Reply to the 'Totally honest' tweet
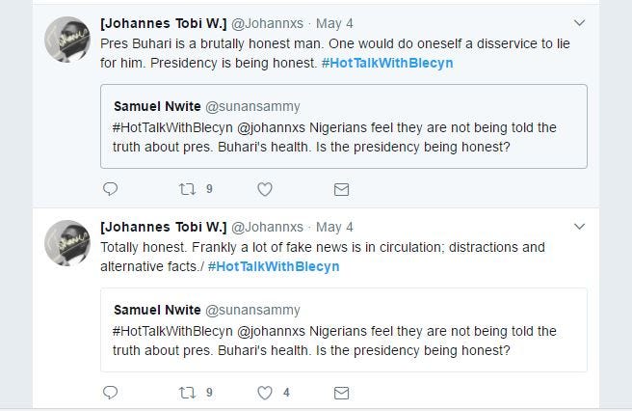The width and height of the screenshot is (632, 411). point(110,393)
